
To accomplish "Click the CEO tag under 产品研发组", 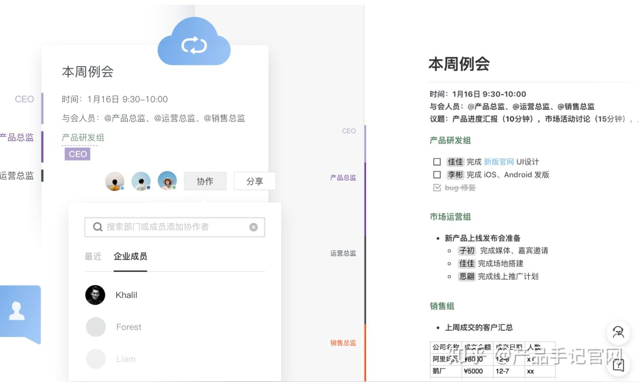I will [77, 154].
